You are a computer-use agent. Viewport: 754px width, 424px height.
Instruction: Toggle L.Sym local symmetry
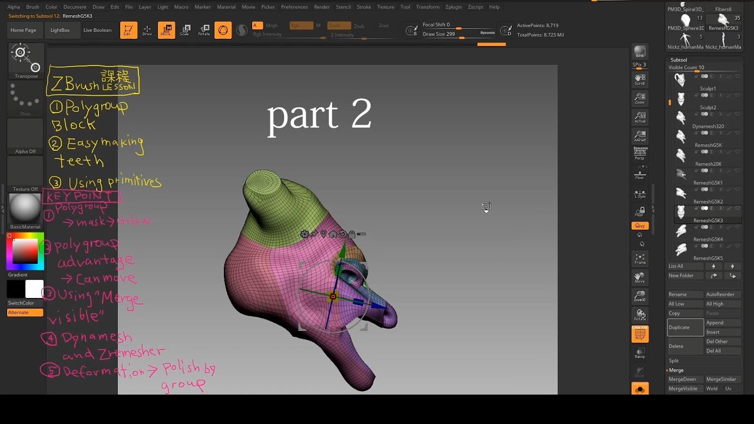[640, 194]
